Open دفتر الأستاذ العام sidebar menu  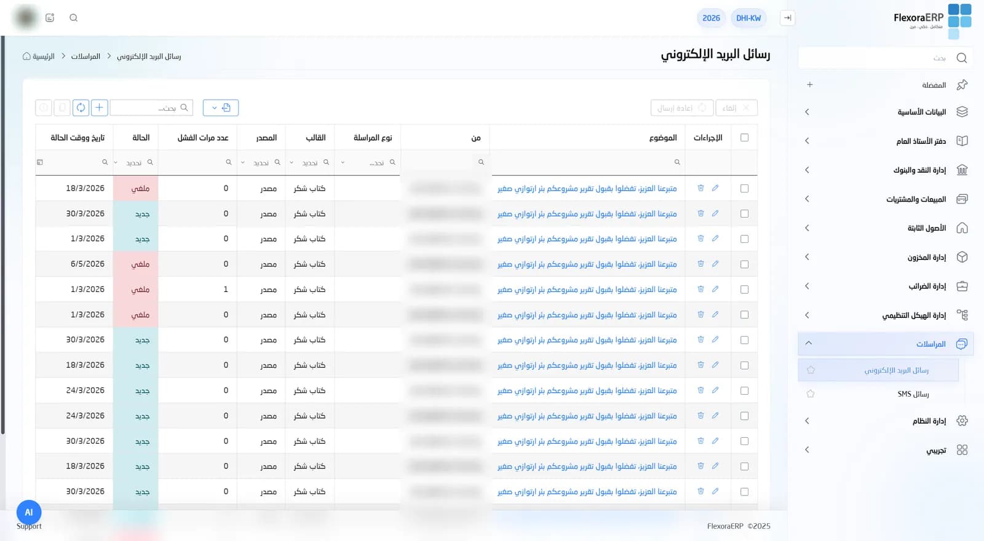pos(886,141)
